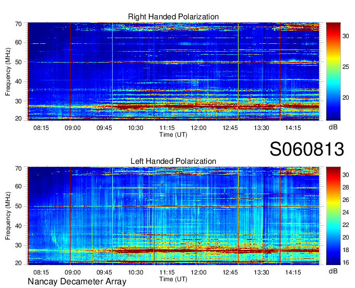Click the 24 value on the bottom color bar scale

[x=346, y=212]
